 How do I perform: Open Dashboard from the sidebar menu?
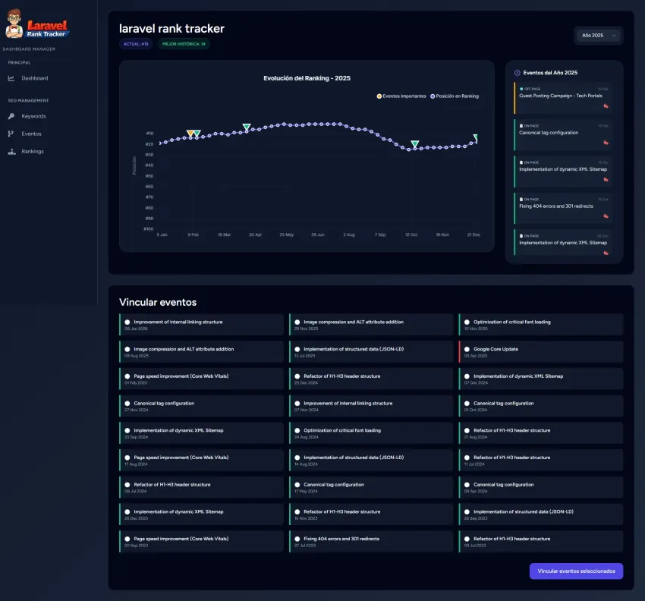(34, 78)
